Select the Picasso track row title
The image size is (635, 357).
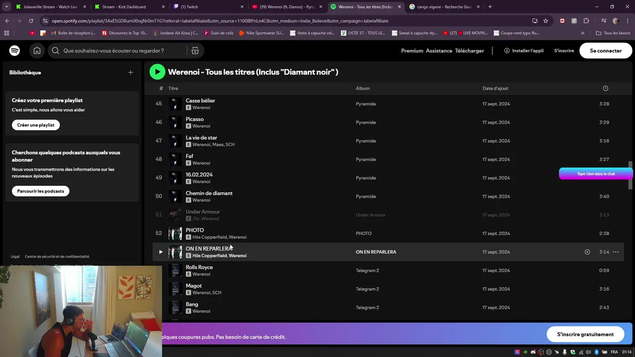click(x=194, y=119)
